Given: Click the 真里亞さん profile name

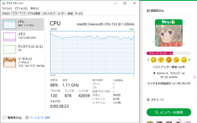Looking at the screenshot, I should (157, 11).
